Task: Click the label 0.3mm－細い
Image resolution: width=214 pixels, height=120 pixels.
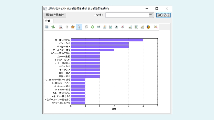Action: (62, 86)
